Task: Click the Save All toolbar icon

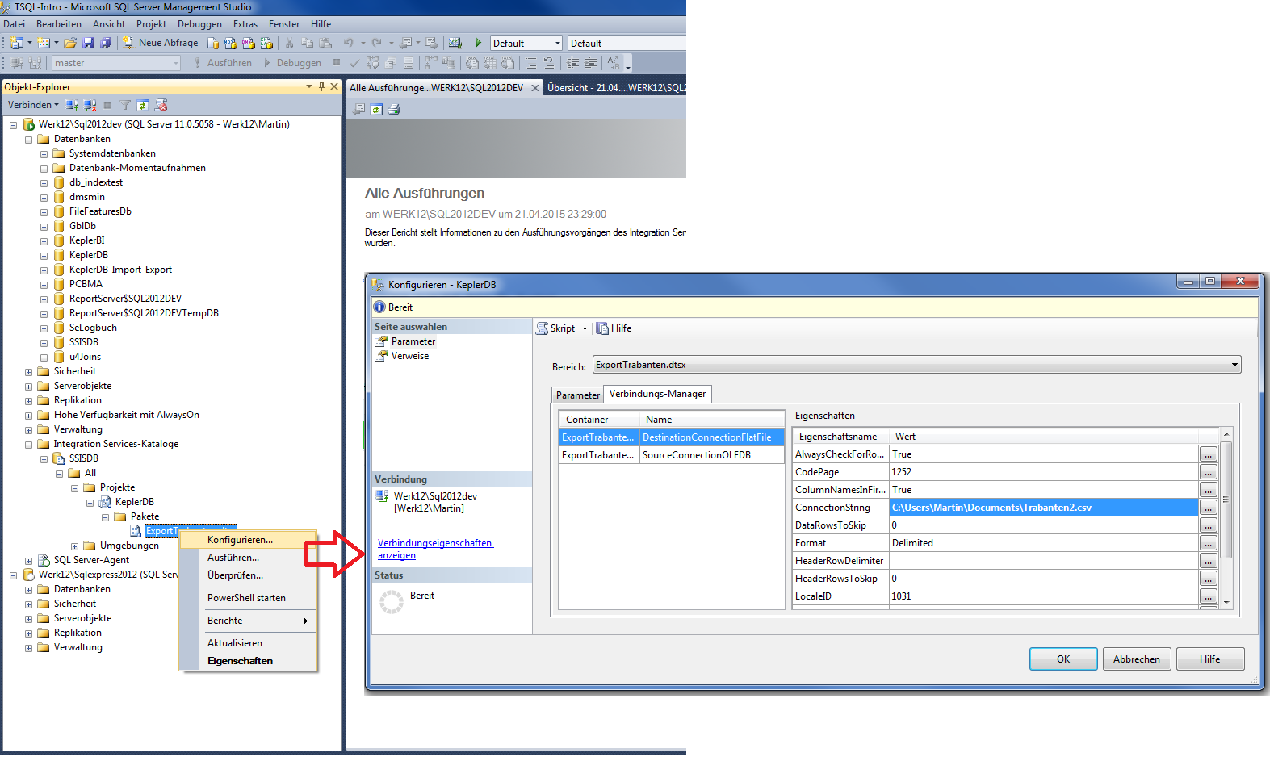Action: 105,43
